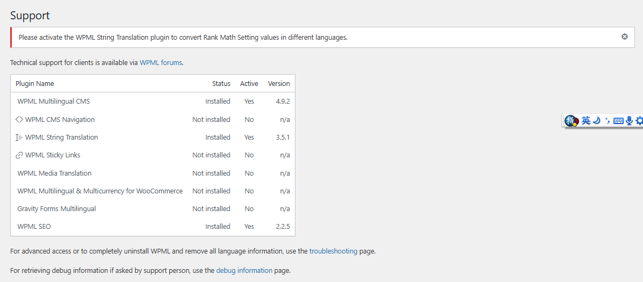The width and height of the screenshot is (643, 282).
Task: Click the Plugin Name column header
Action: (x=35, y=84)
